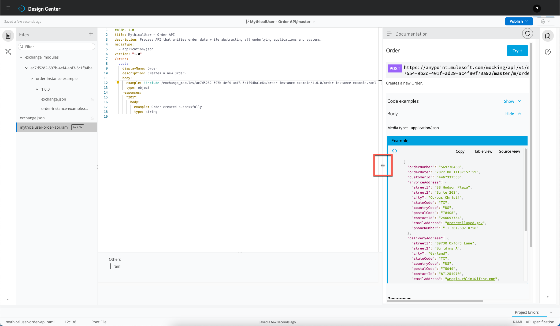Click the Try it button

[x=517, y=51]
